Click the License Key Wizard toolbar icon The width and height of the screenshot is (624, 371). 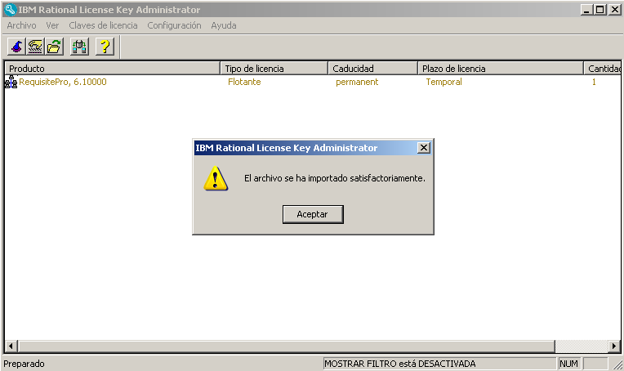[16, 47]
